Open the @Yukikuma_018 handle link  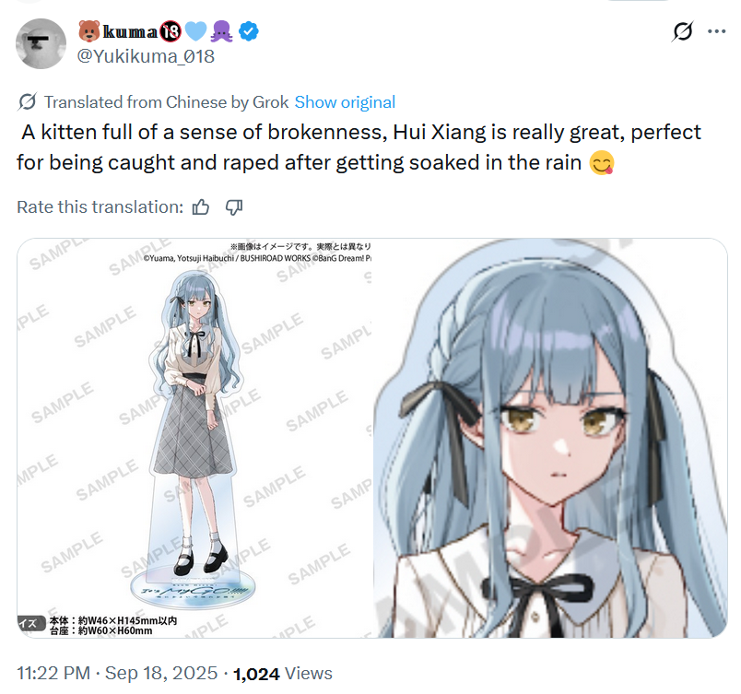coord(146,56)
